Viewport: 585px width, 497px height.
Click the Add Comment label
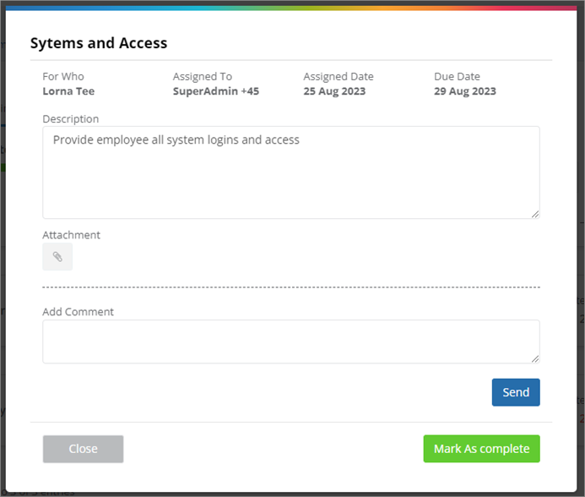click(79, 312)
